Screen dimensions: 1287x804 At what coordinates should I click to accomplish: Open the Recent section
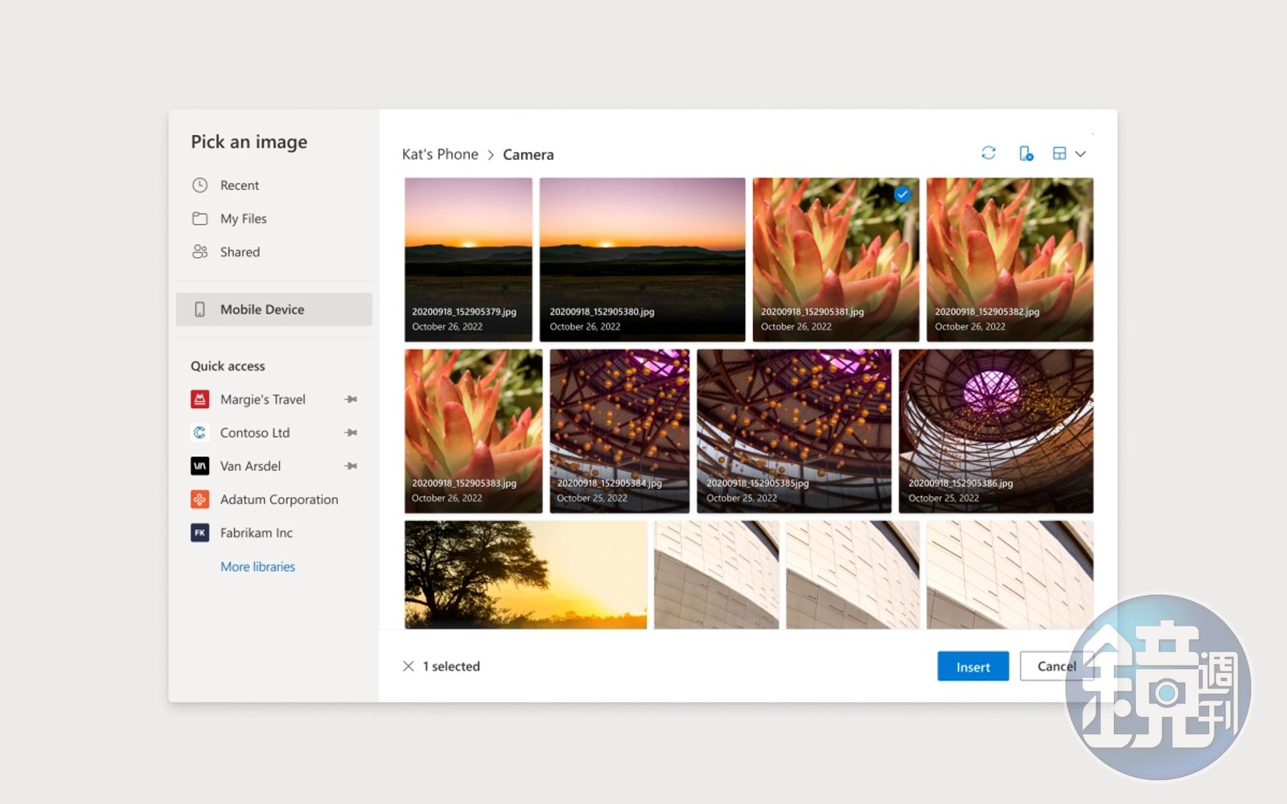(x=239, y=185)
